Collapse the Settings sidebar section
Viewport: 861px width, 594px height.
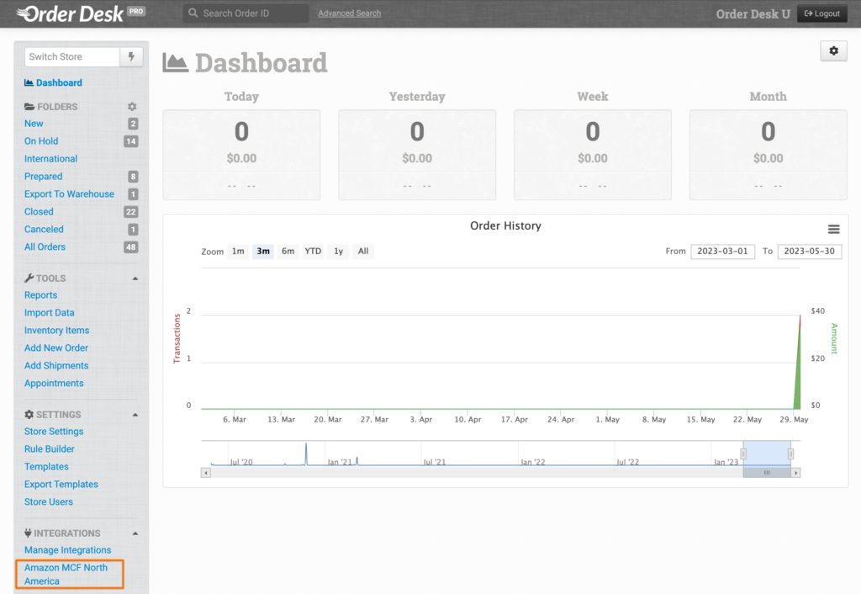point(135,415)
